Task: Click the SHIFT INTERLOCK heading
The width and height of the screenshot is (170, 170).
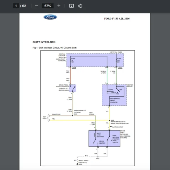Action: (x=44, y=42)
